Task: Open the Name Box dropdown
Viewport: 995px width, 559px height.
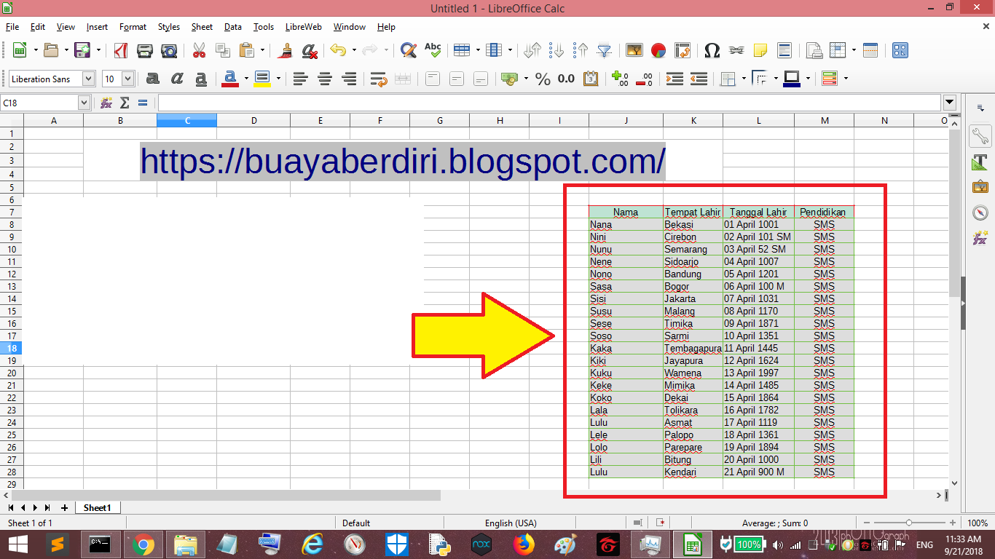Action: pos(84,102)
